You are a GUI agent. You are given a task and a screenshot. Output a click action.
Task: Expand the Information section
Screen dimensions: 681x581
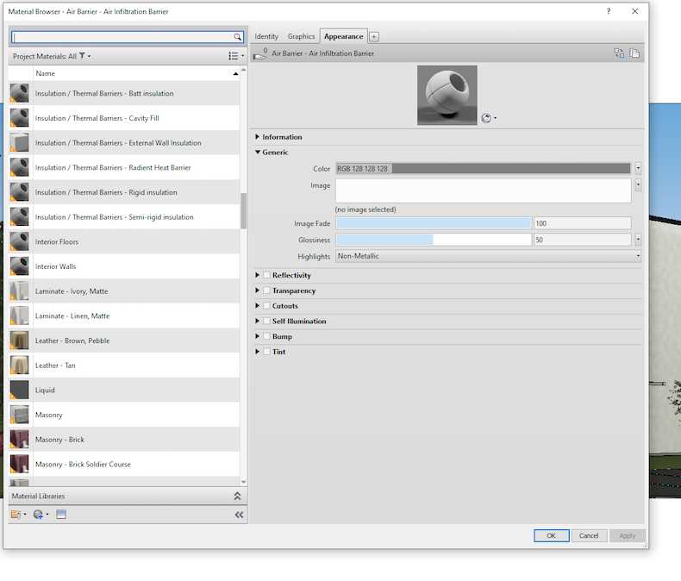pyautogui.click(x=258, y=137)
